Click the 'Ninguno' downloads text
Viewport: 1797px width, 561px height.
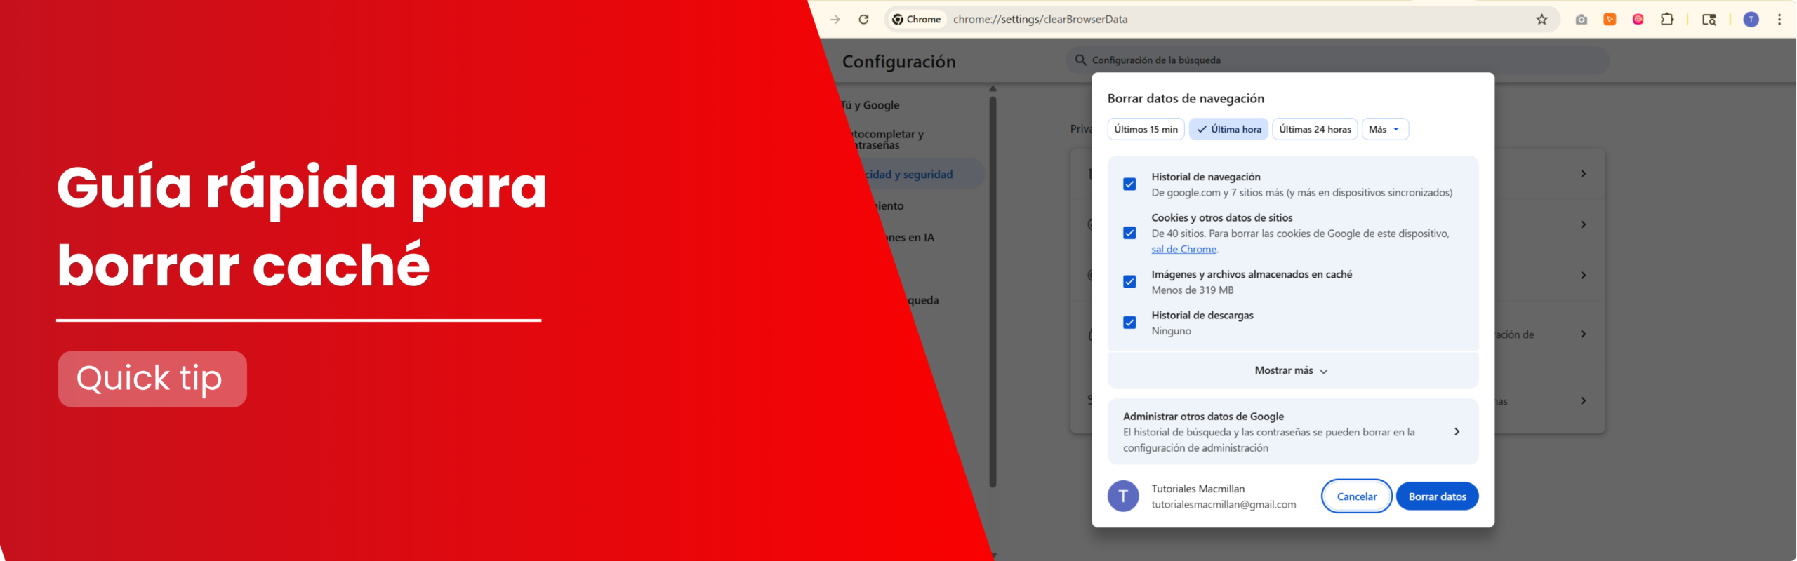pyautogui.click(x=1171, y=331)
